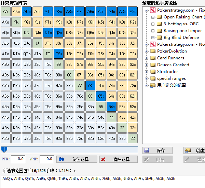Expand the 用户定义的范围 node
Image resolution: width=205 pixels, height=188 pixels.
147,85
